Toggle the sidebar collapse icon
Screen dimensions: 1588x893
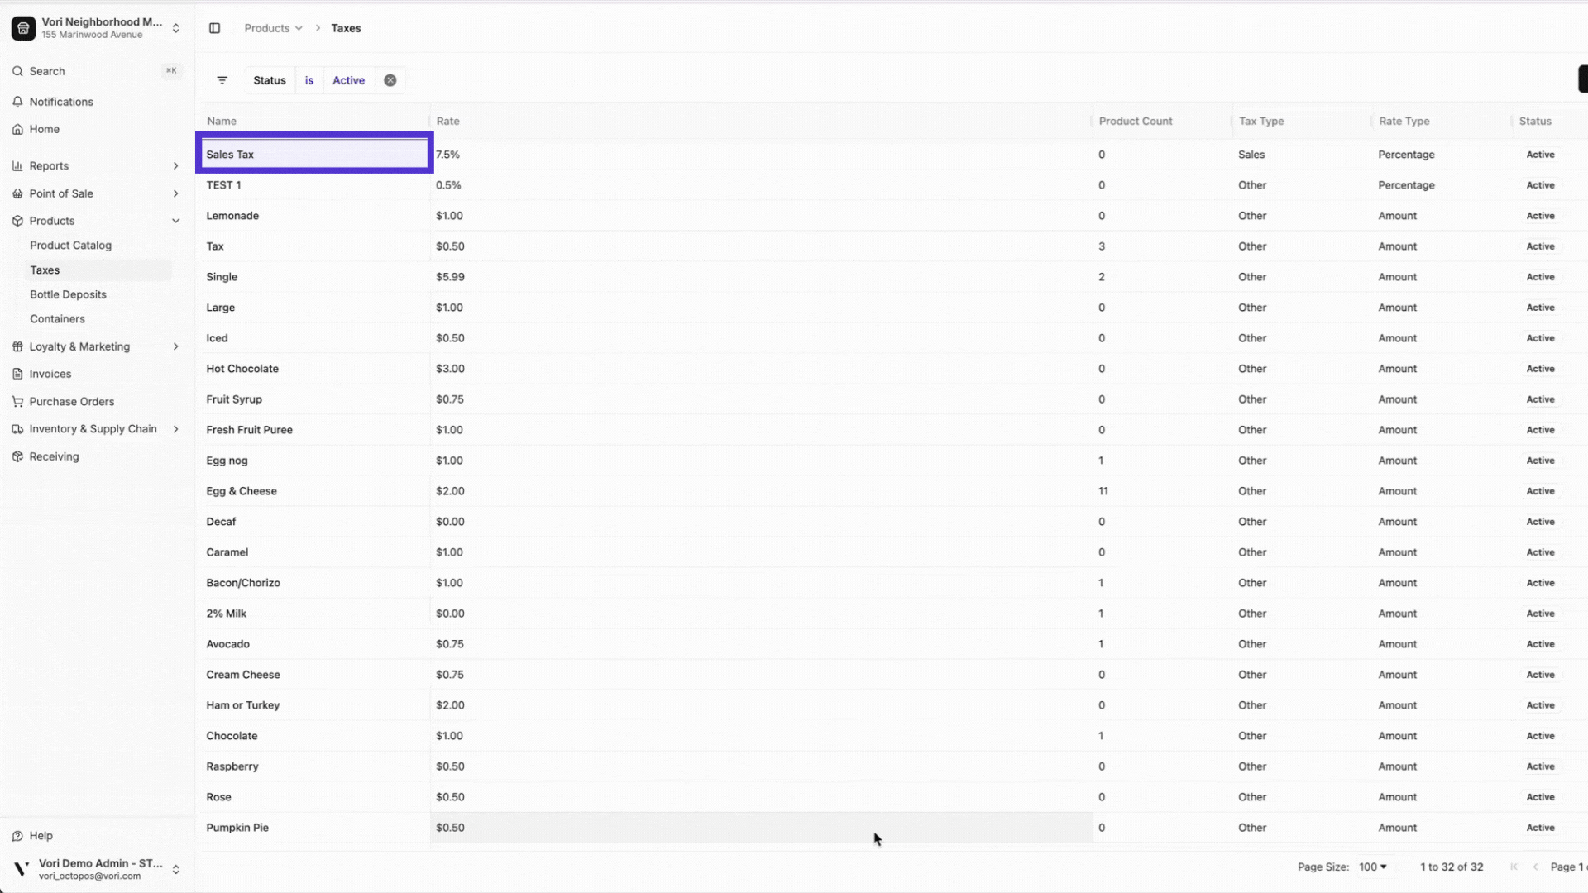pos(214,27)
